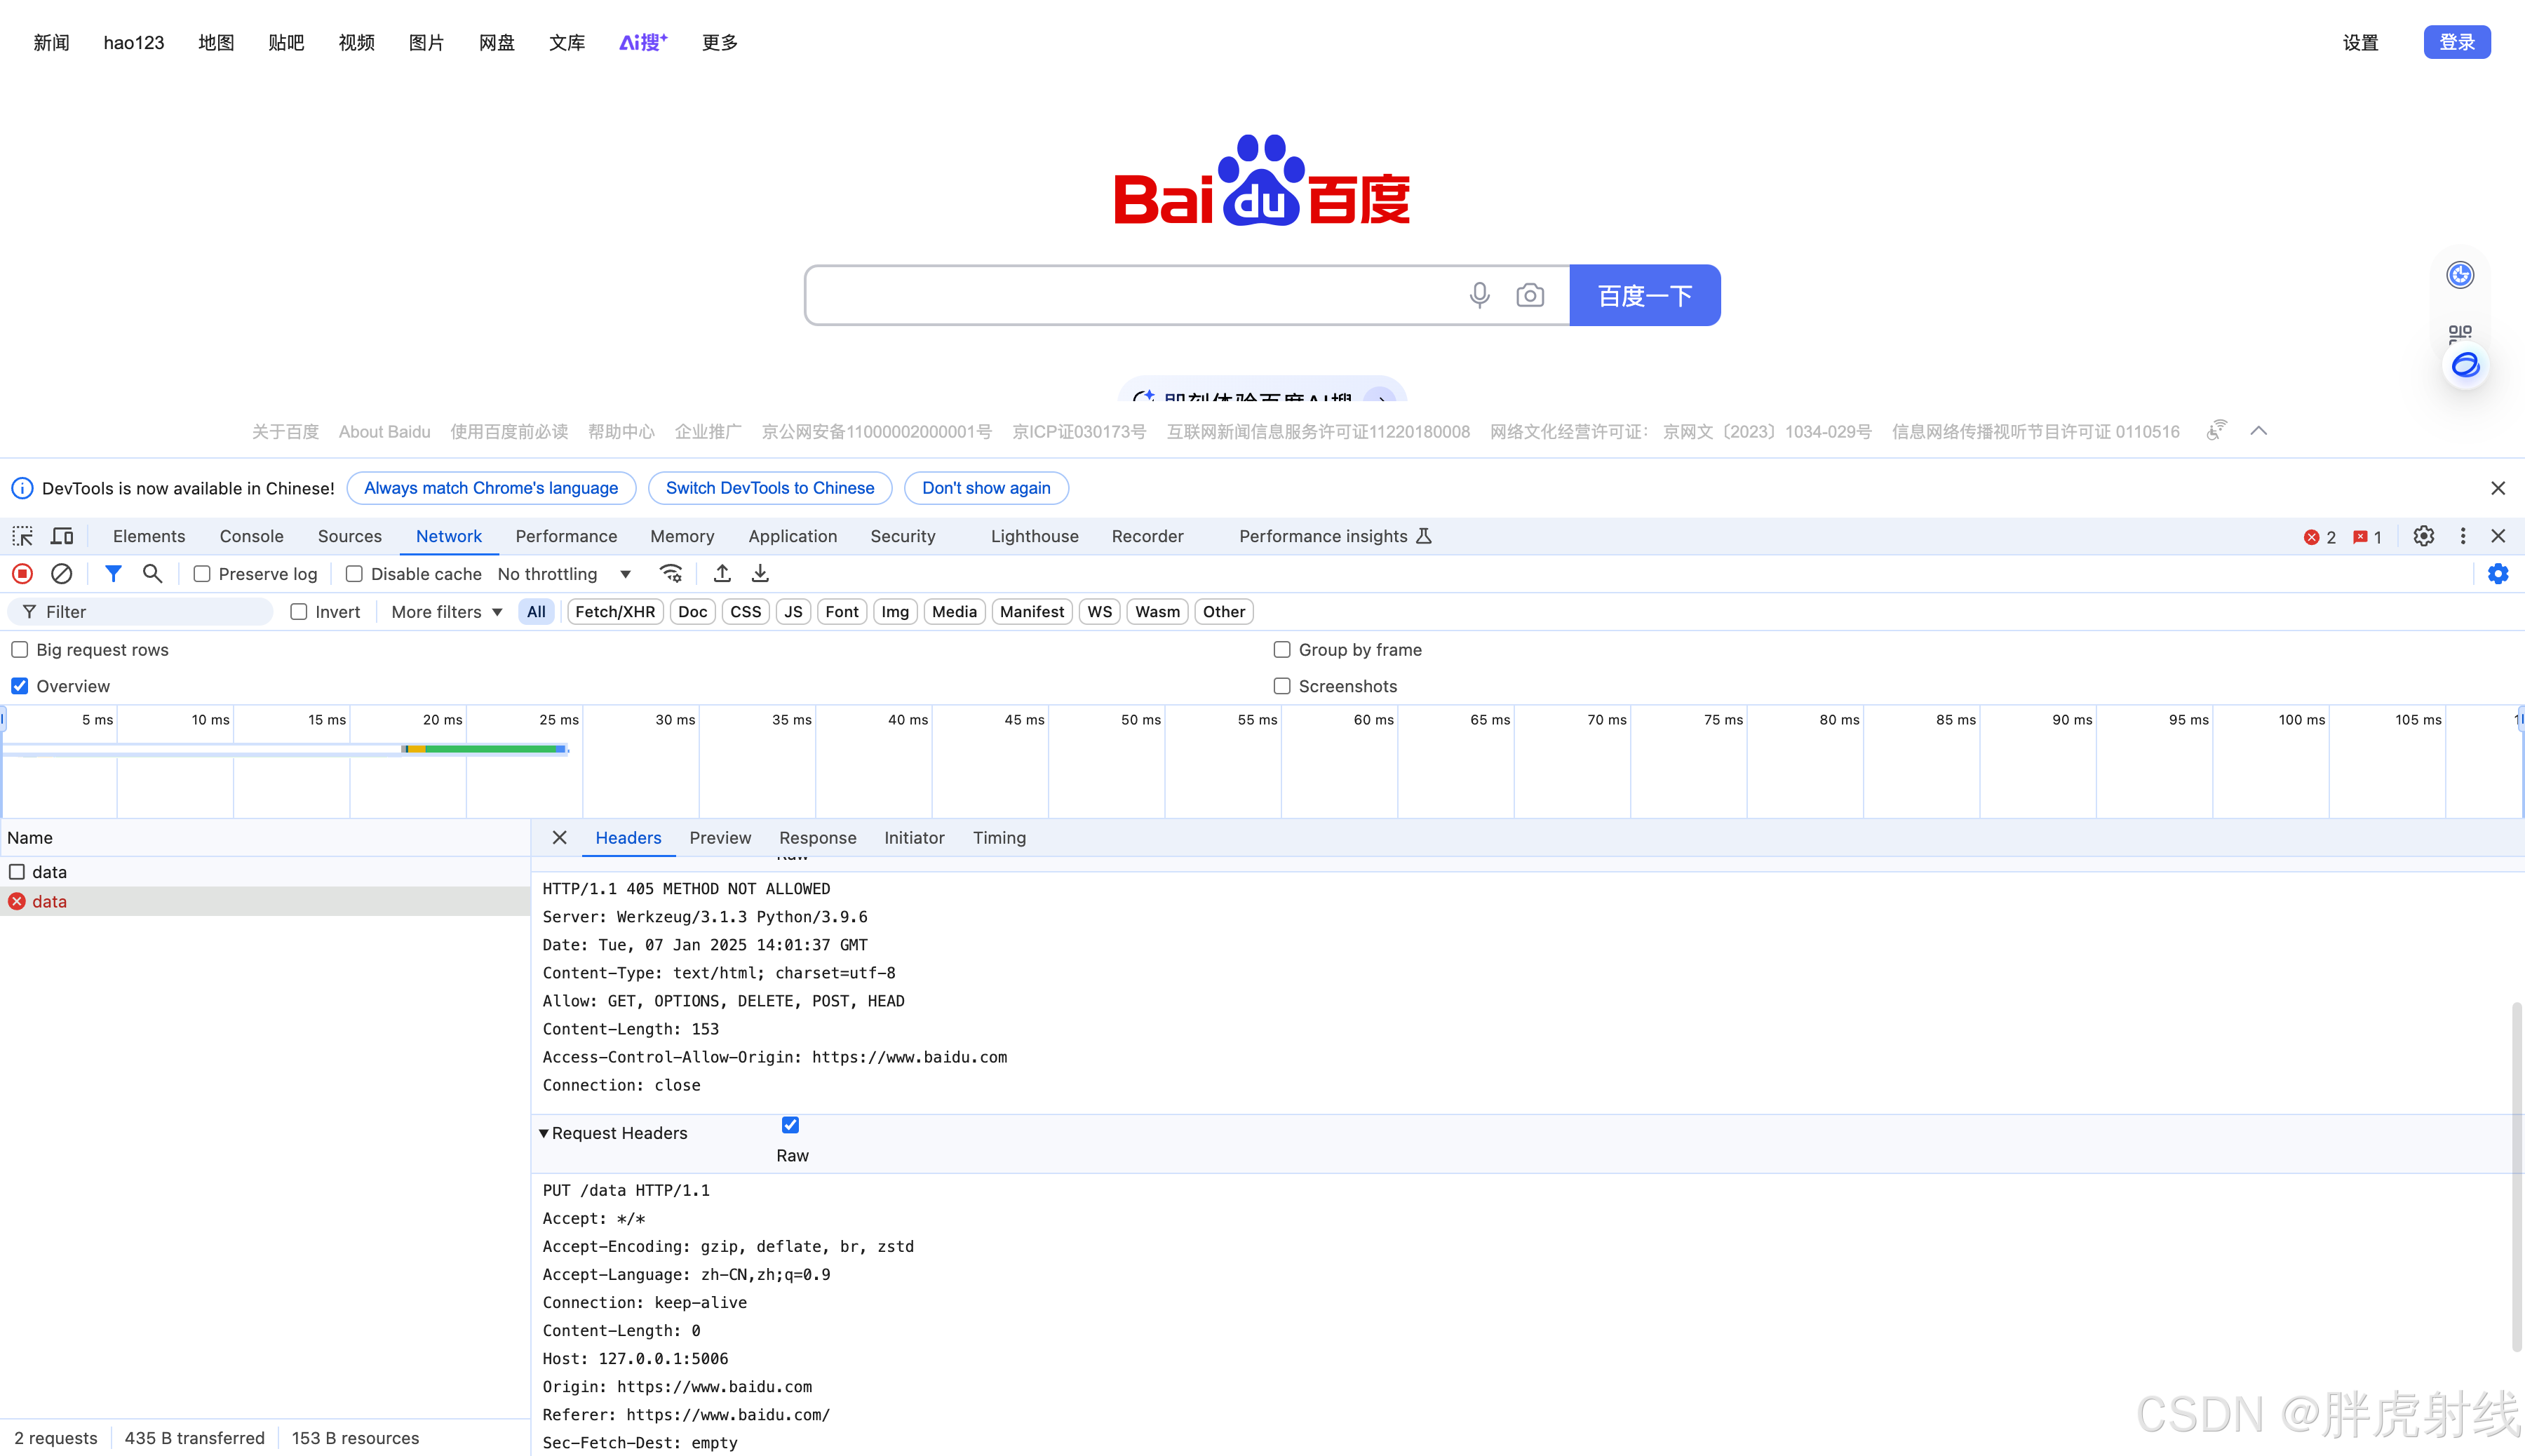Viewport: 2525px width, 1456px height.
Task: Click the 登录 login button
Action: [x=2457, y=42]
